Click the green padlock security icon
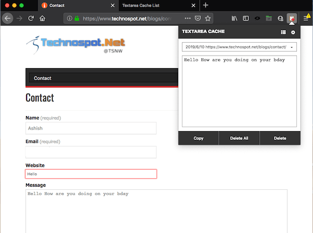Screen dimensions: 313x233 [77, 18]
